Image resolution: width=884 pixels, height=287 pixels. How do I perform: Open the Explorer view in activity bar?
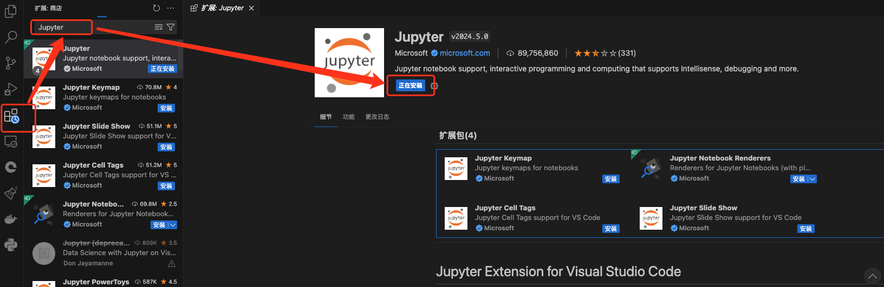click(x=11, y=11)
